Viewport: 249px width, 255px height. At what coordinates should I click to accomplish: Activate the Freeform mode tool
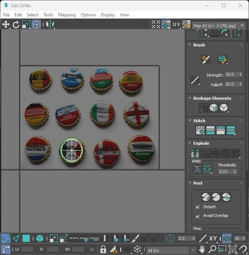(x=36, y=25)
